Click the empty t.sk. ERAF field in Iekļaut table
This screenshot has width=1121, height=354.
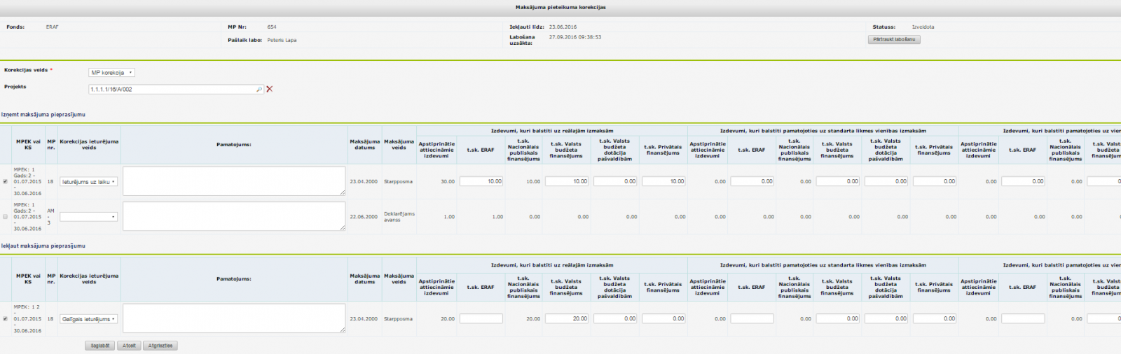click(x=481, y=319)
